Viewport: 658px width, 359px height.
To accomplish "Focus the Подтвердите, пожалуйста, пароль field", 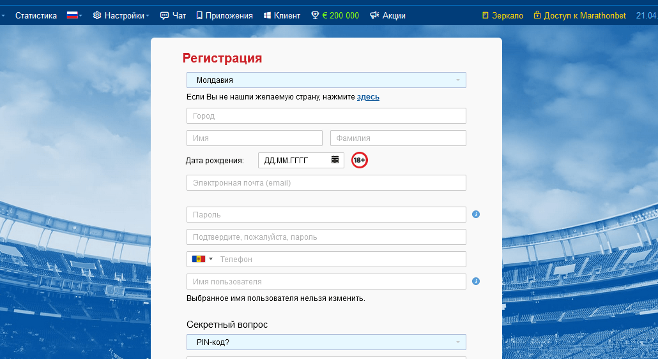I will tap(326, 237).
